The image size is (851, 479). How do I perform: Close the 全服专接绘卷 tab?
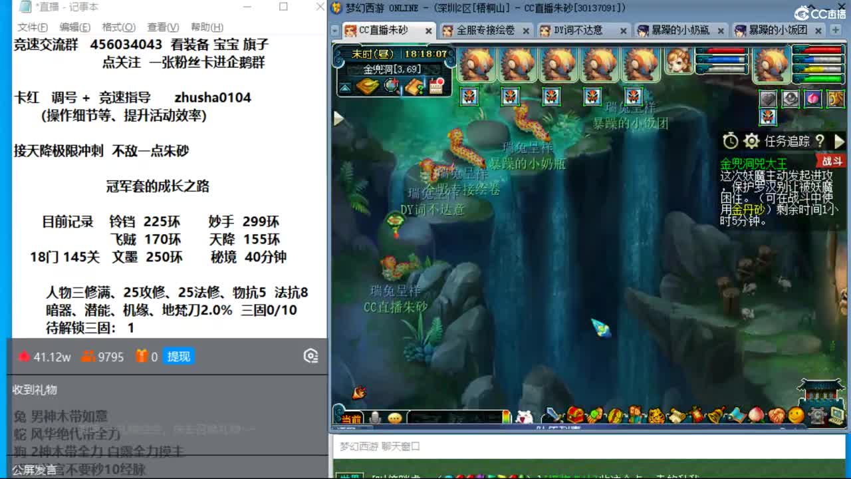(x=526, y=31)
